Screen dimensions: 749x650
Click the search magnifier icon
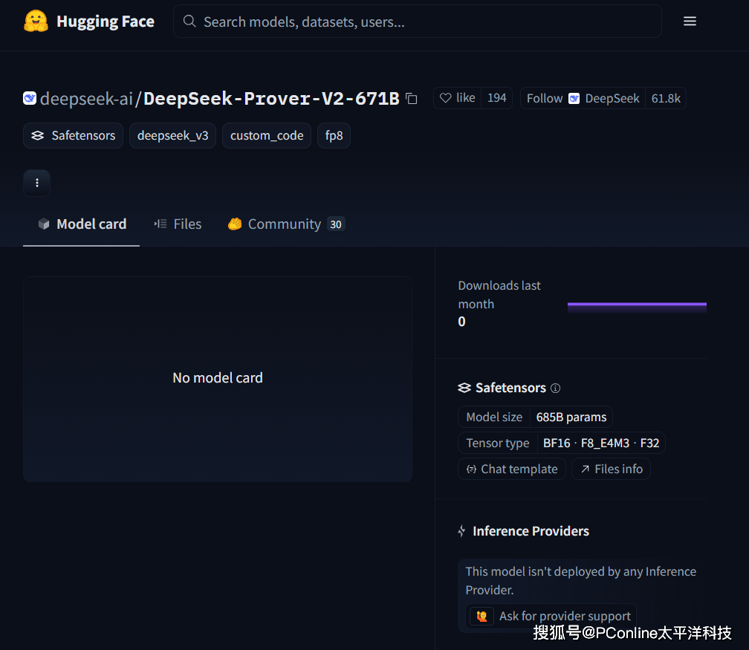[x=189, y=21]
